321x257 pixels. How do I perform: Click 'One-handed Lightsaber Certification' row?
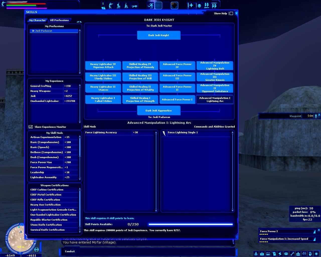click(x=54, y=215)
